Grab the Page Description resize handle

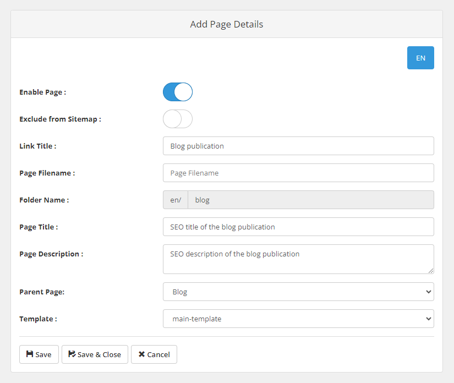[431, 271]
